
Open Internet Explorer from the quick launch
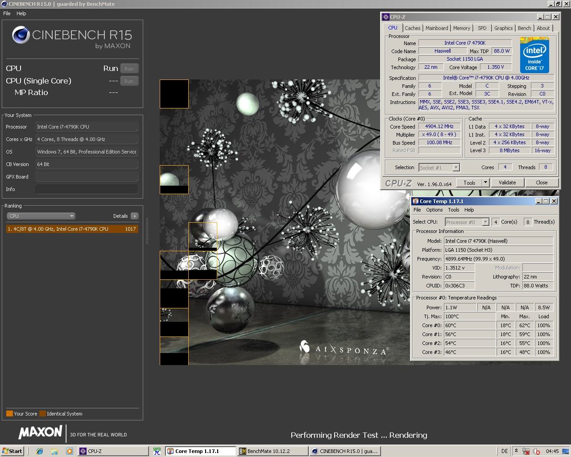[40, 451]
